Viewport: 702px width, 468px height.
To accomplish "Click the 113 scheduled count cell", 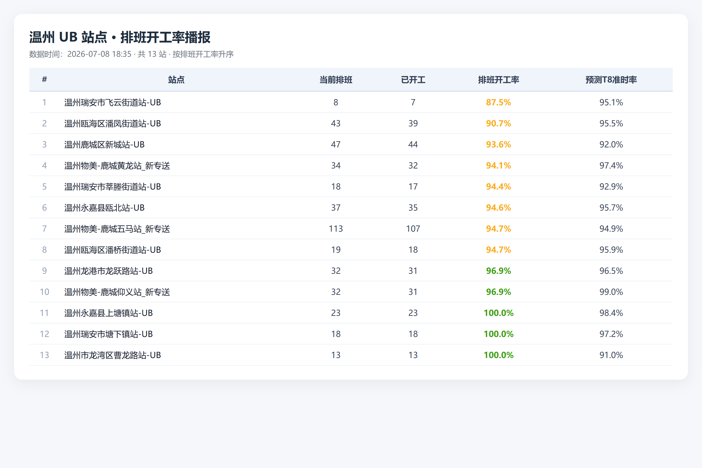I will click(x=336, y=229).
